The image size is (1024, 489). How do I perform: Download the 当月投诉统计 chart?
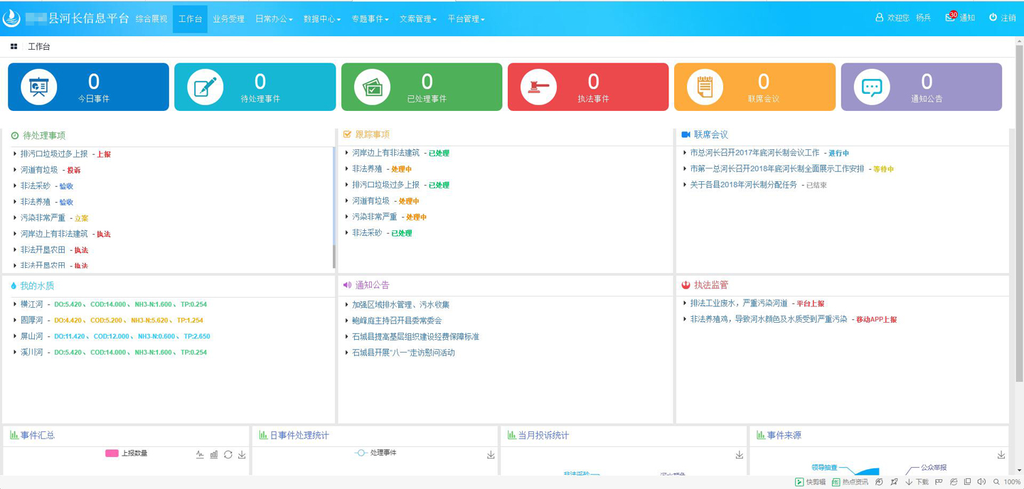click(739, 453)
